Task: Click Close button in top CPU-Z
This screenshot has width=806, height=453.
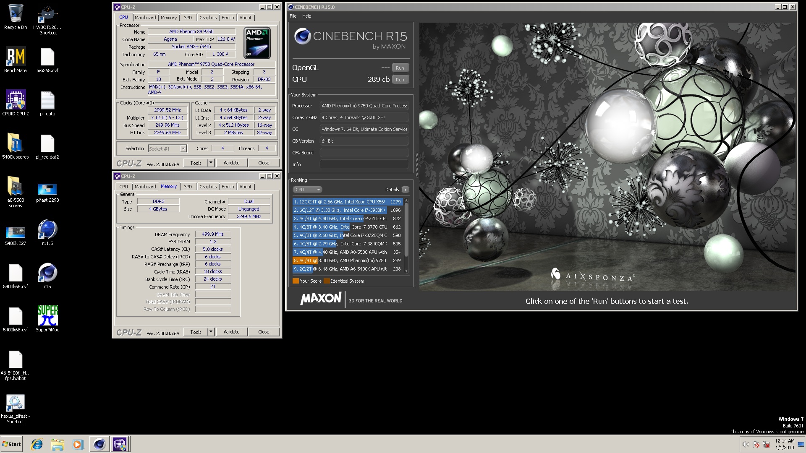Action: (x=264, y=163)
